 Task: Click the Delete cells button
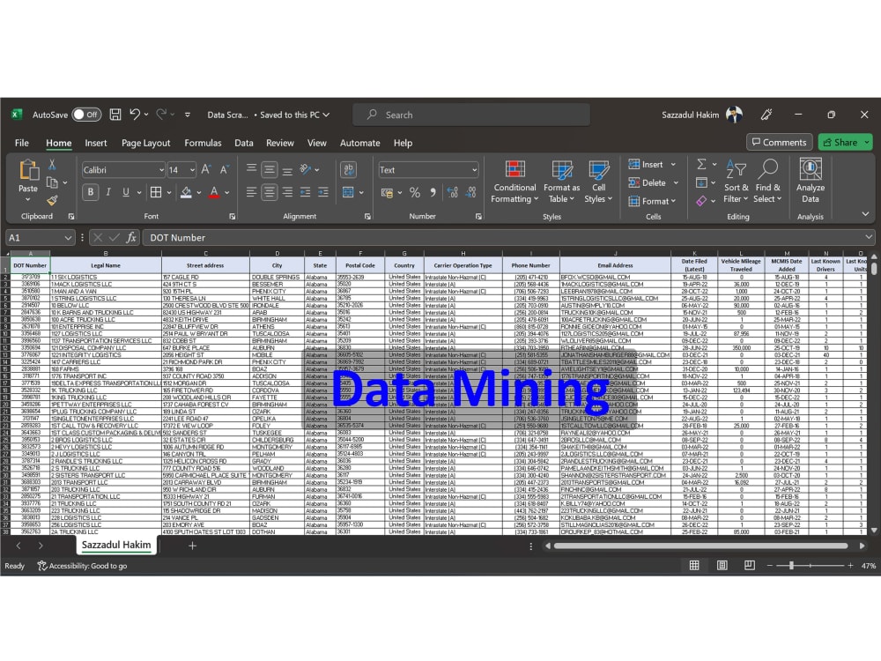click(654, 182)
